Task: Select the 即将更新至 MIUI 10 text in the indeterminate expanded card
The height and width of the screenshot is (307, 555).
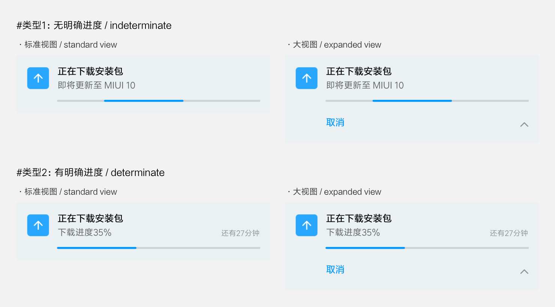Action: tap(365, 85)
